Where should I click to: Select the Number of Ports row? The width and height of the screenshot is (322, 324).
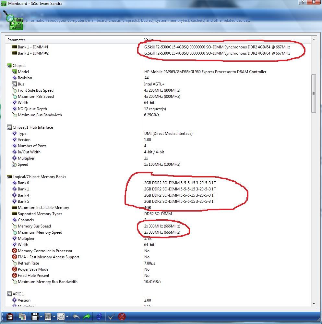coord(158,146)
